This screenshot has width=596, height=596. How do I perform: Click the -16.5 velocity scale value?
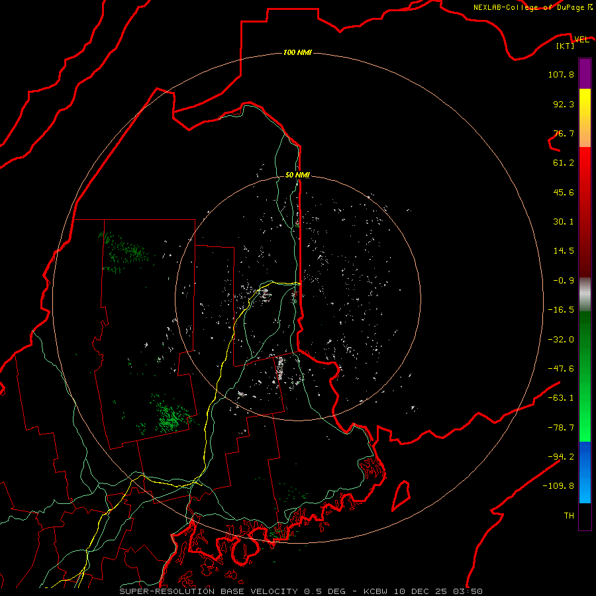tap(561, 310)
